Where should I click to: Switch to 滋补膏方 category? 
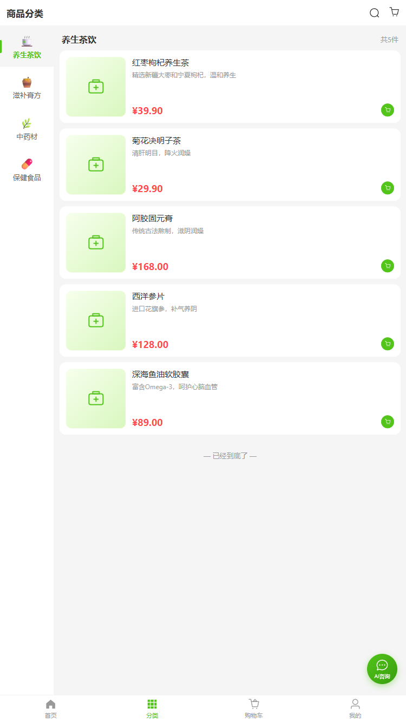(27, 88)
